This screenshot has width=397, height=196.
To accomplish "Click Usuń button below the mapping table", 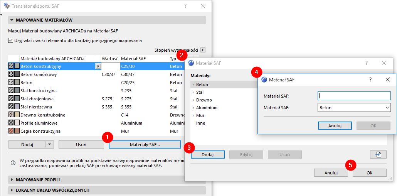I will coord(81,145).
